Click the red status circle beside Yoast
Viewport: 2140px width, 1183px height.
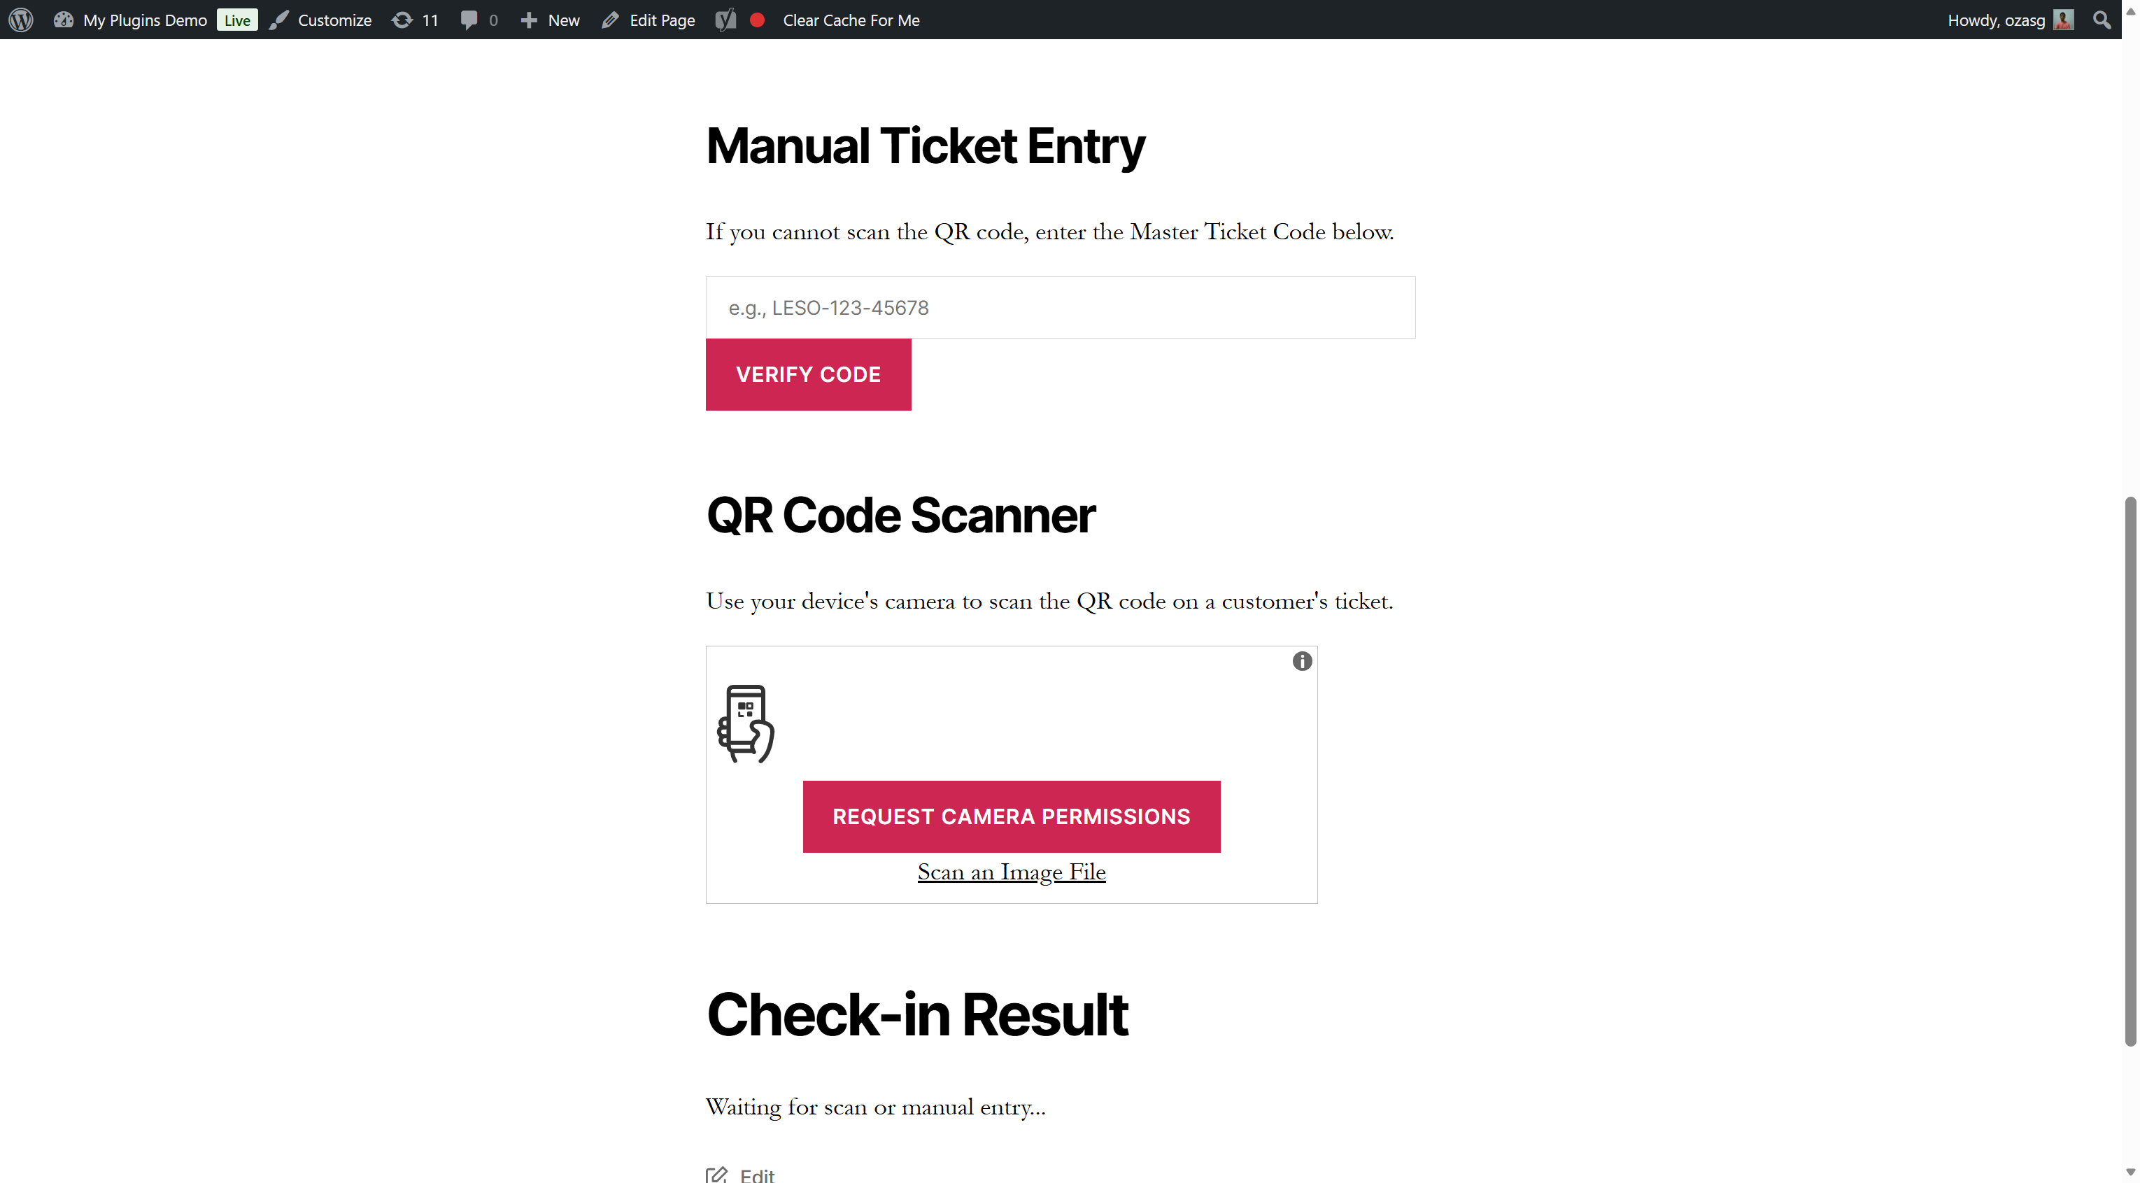coord(757,19)
